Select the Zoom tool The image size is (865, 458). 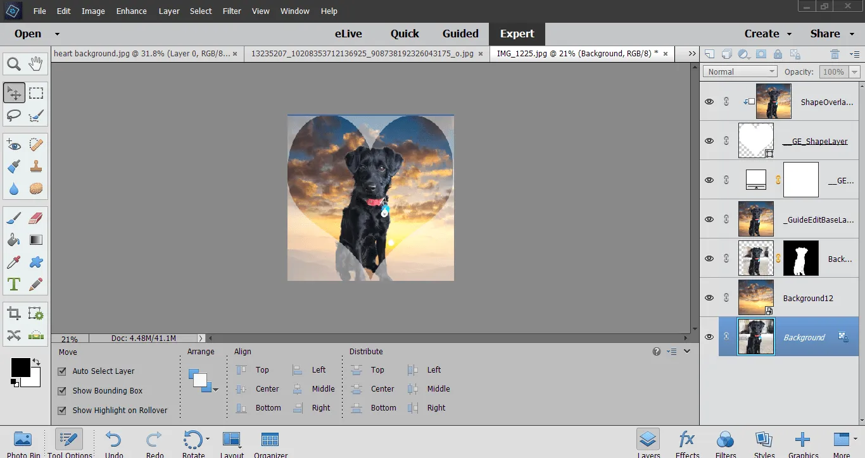[14, 63]
